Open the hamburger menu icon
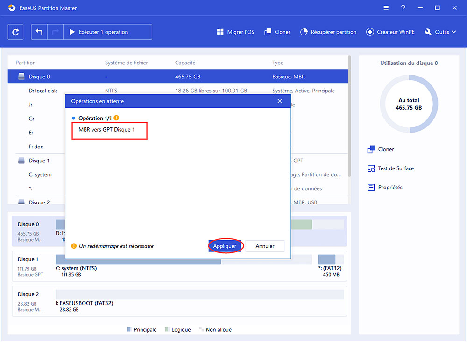 [x=386, y=8]
